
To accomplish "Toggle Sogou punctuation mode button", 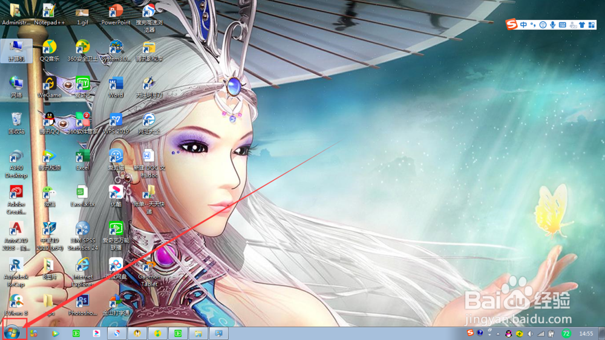I will pos(533,25).
